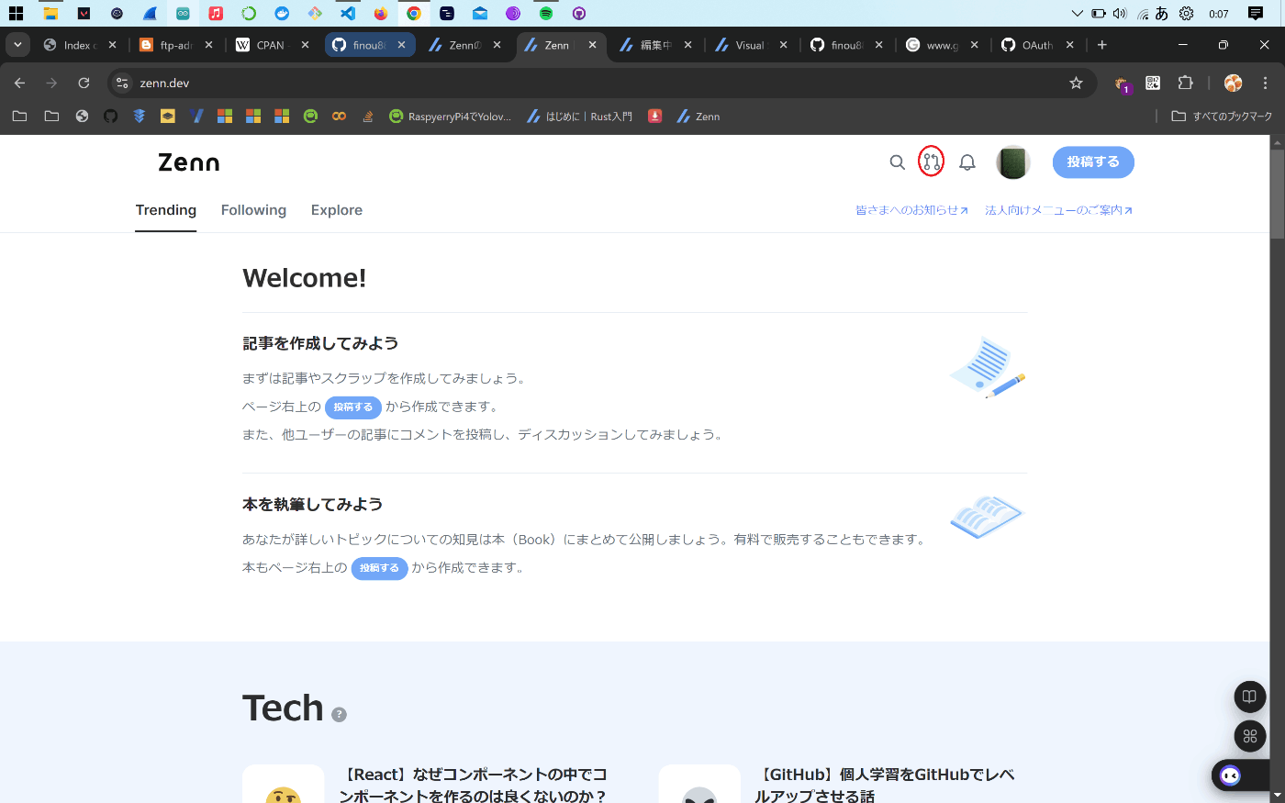Image resolution: width=1285 pixels, height=803 pixels.
Task: Click the floating four-circles grid button
Action: (1249, 736)
